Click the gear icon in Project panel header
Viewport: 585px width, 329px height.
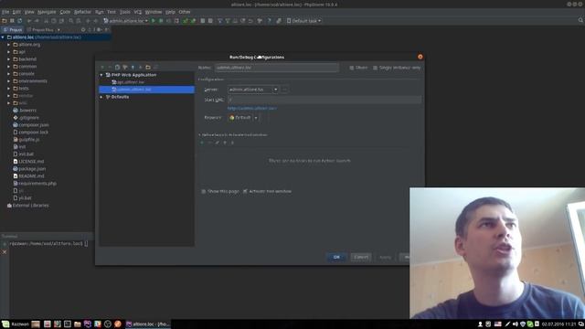coord(83,29)
